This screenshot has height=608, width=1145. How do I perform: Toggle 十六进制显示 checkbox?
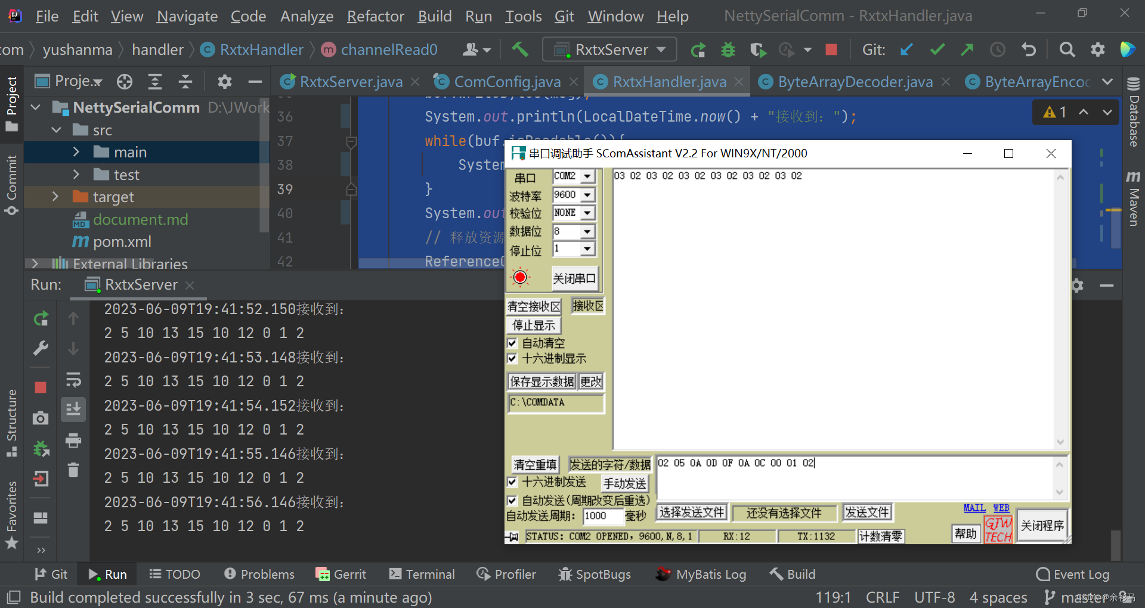pos(512,358)
